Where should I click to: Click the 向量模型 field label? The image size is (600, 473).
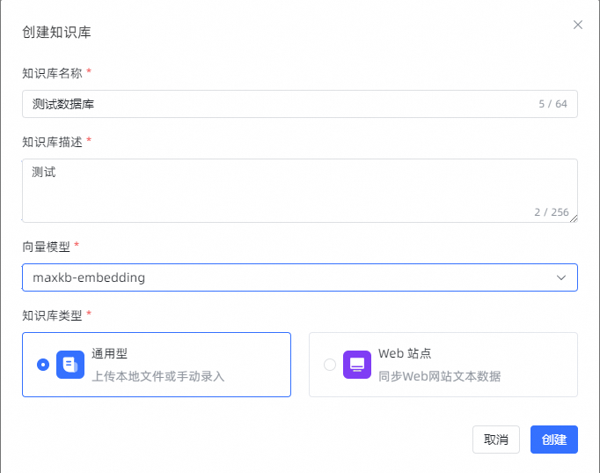[x=46, y=247]
